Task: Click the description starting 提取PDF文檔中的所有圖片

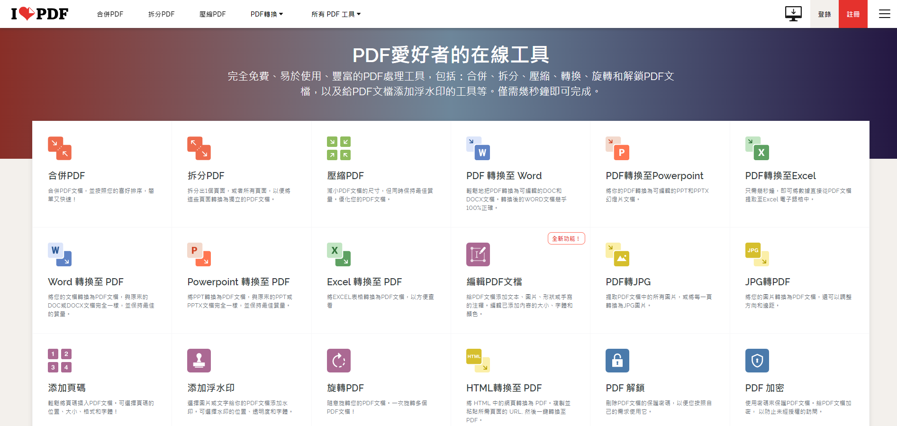Action: click(x=659, y=301)
